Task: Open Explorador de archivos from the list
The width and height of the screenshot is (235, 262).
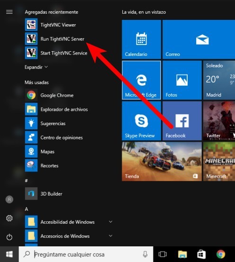Action: 69,109
